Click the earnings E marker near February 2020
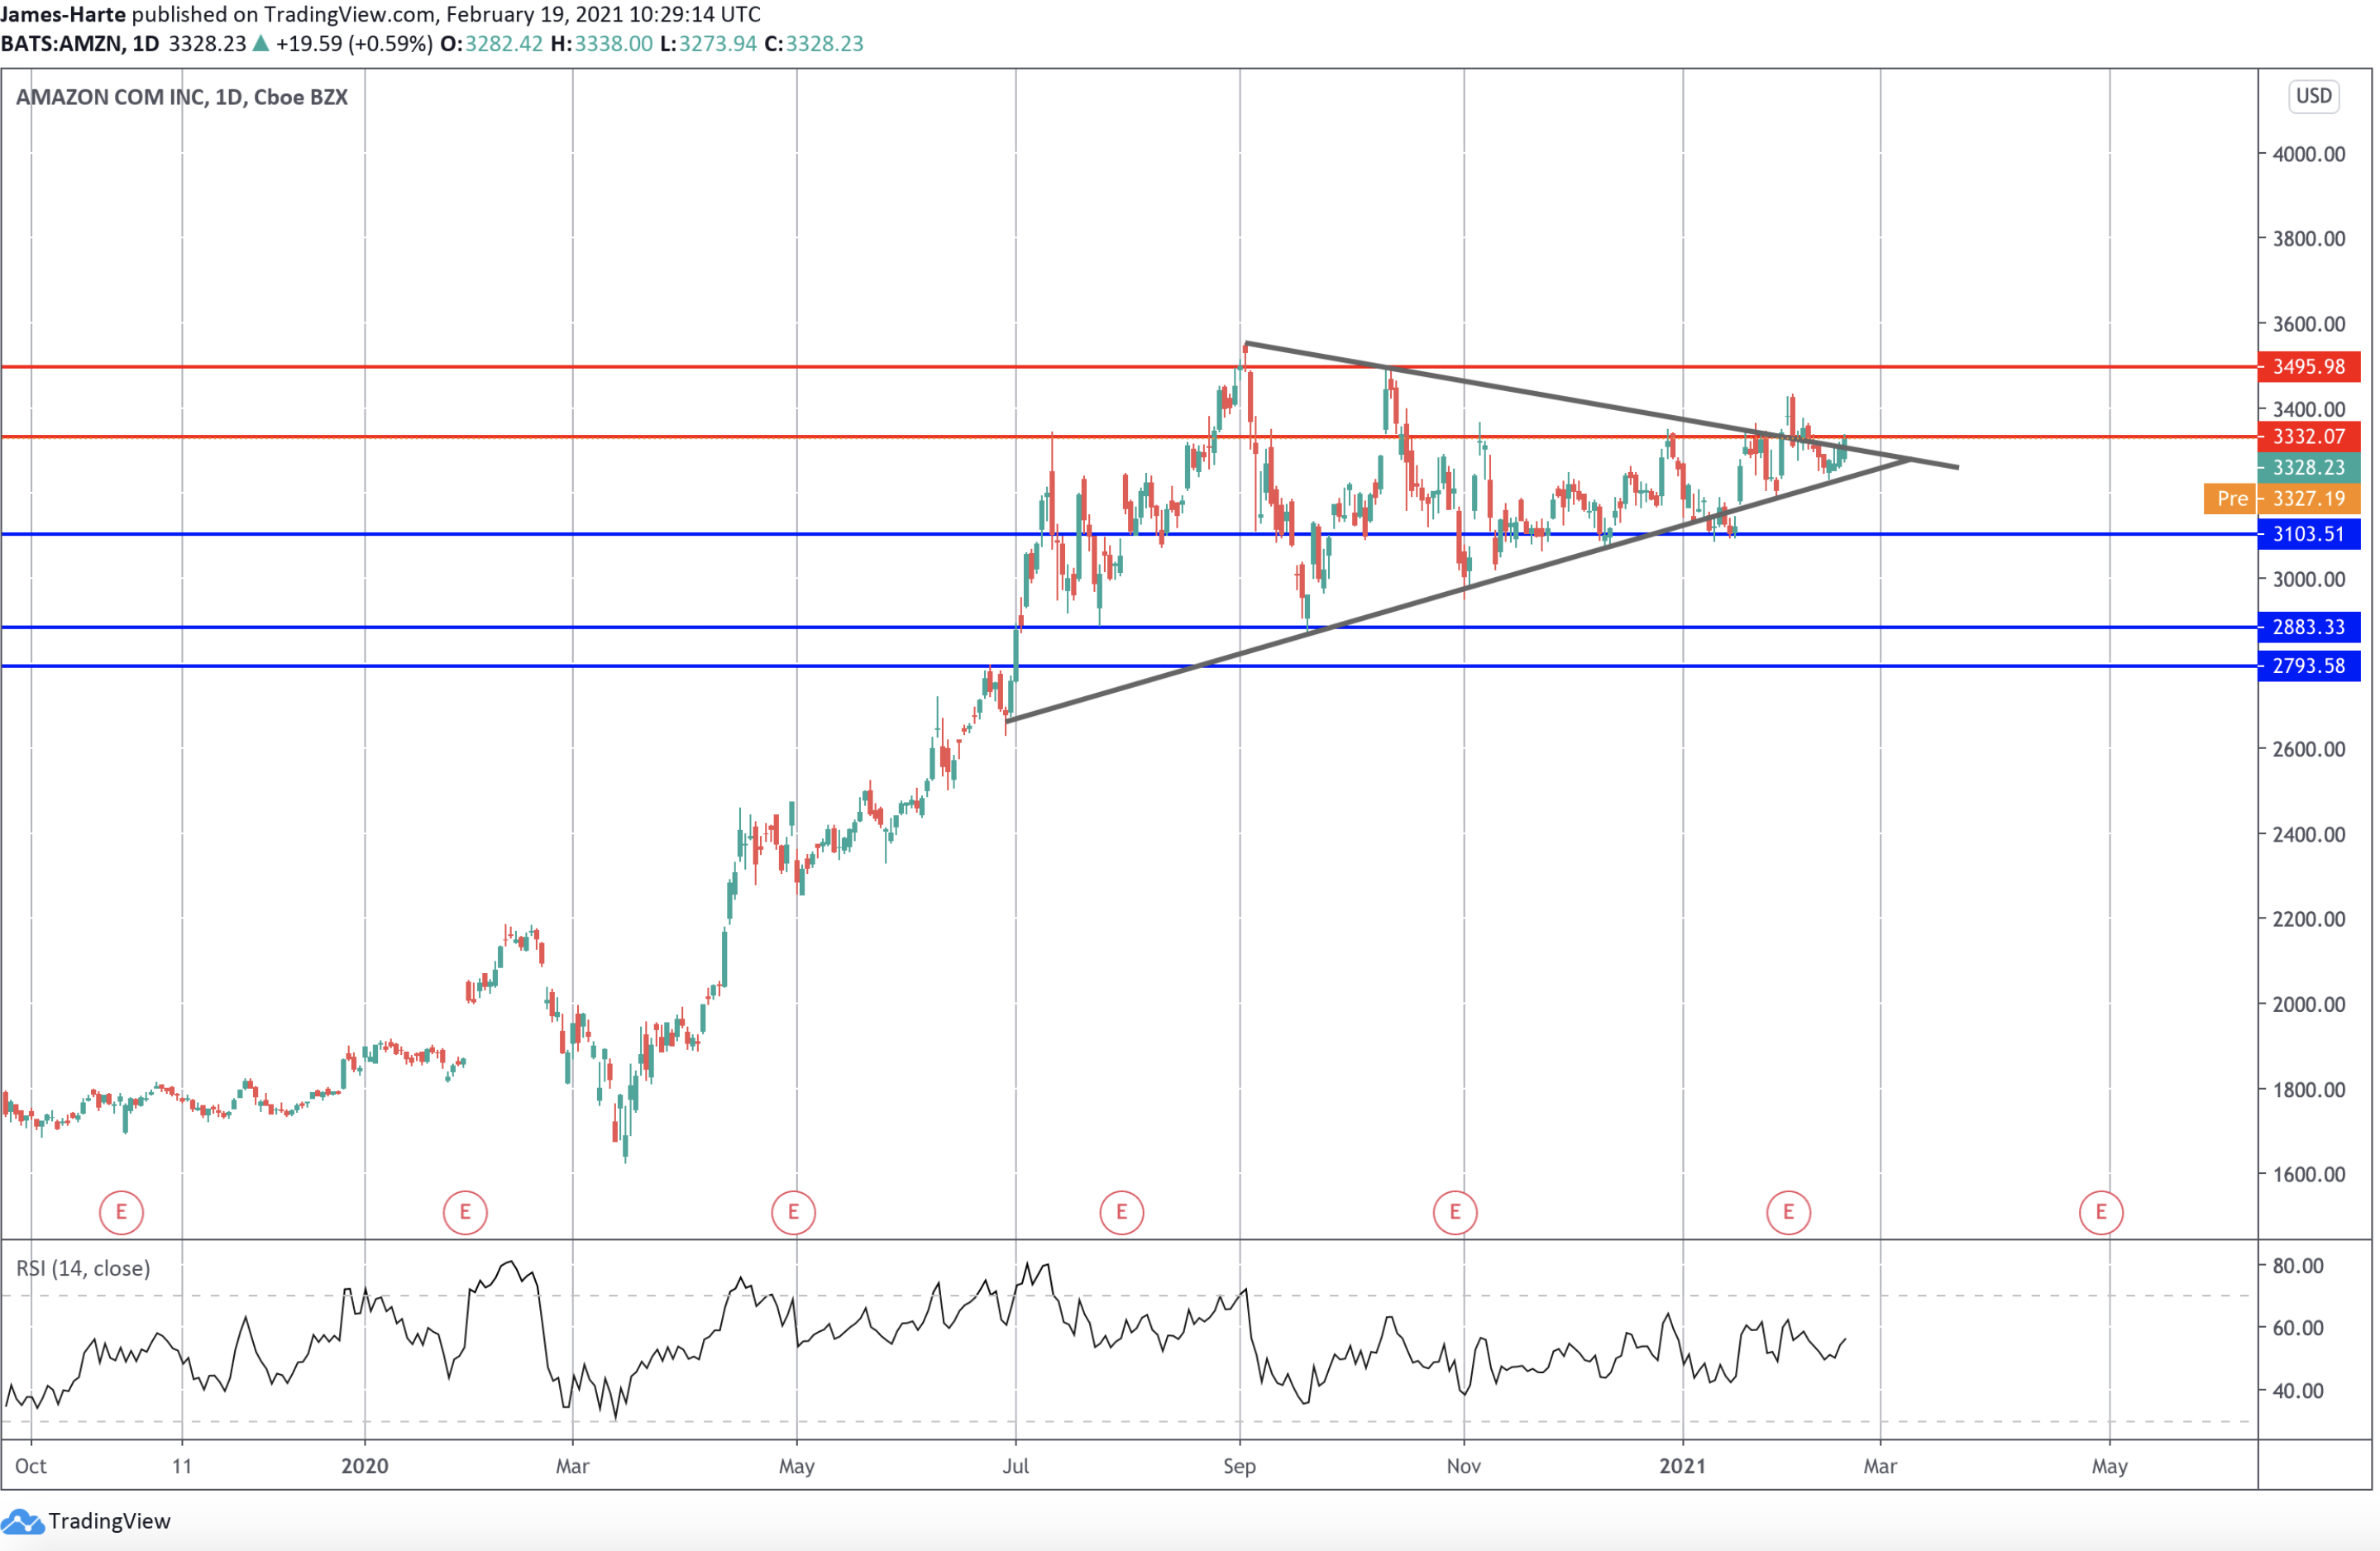 tap(465, 1212)
